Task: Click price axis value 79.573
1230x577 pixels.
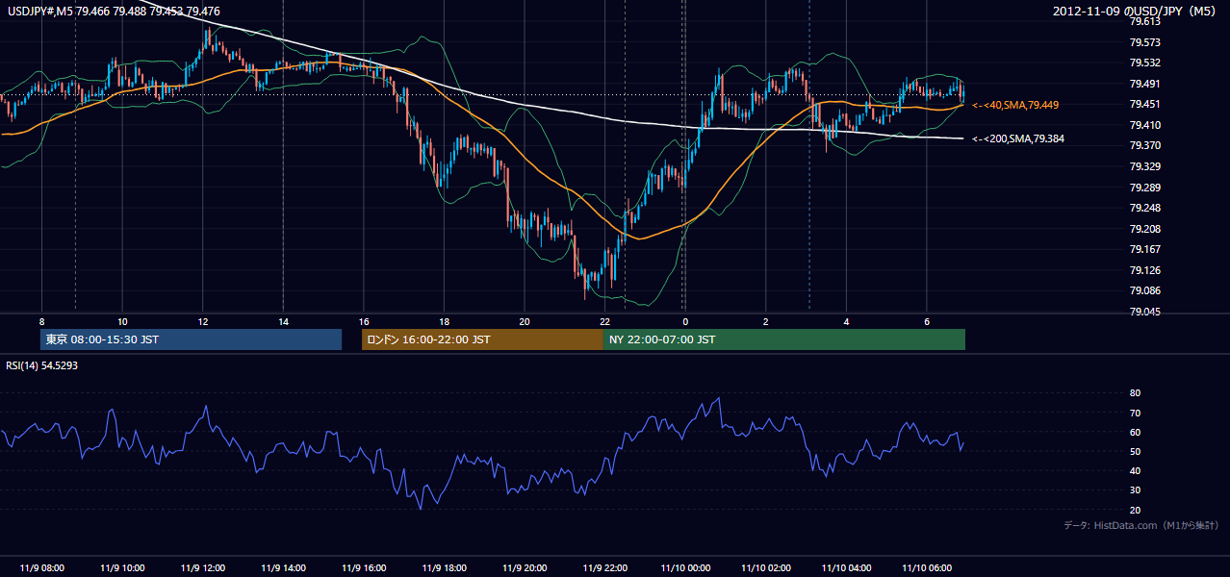Action: pos(1144,42)
